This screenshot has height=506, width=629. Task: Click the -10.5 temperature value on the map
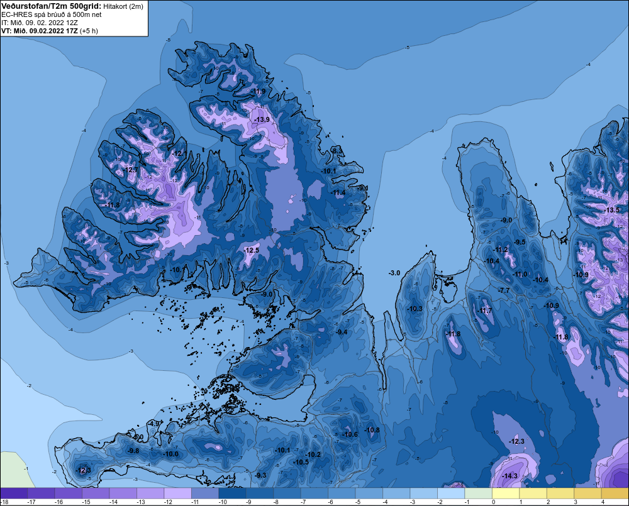pyautogui.click(x=301, y=462)
